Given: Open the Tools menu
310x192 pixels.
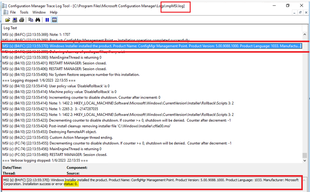Looking at the screenshot, I should (24, 12).
